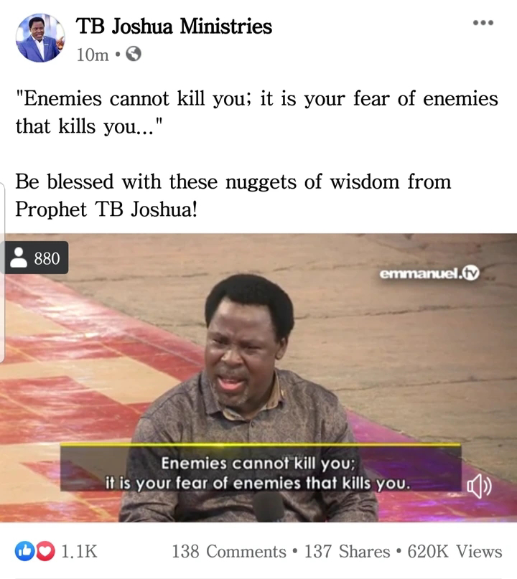Click the person icon in viewers badge
Screen dimensions: 517x579
tap(19, 258)
